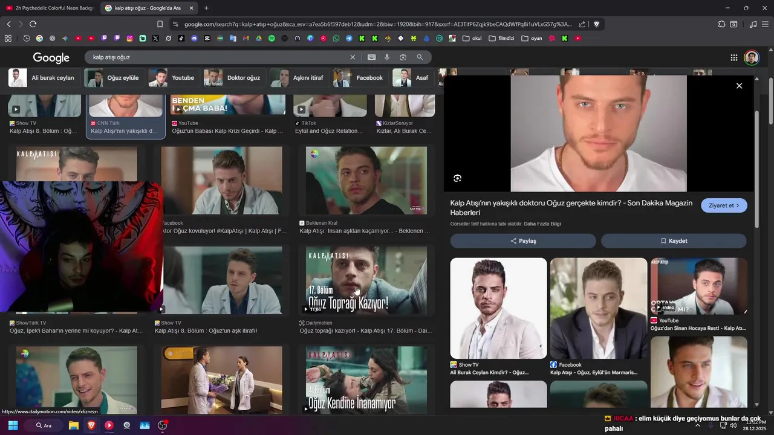Open the WhatsApp bookmark
The width and height of the screenshot is (774, 435).
336,38
